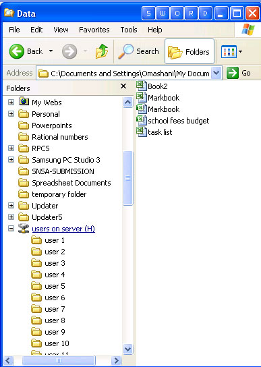
Task: Click the greyed Forward arrow icon
Action: (x=69, y=51)
